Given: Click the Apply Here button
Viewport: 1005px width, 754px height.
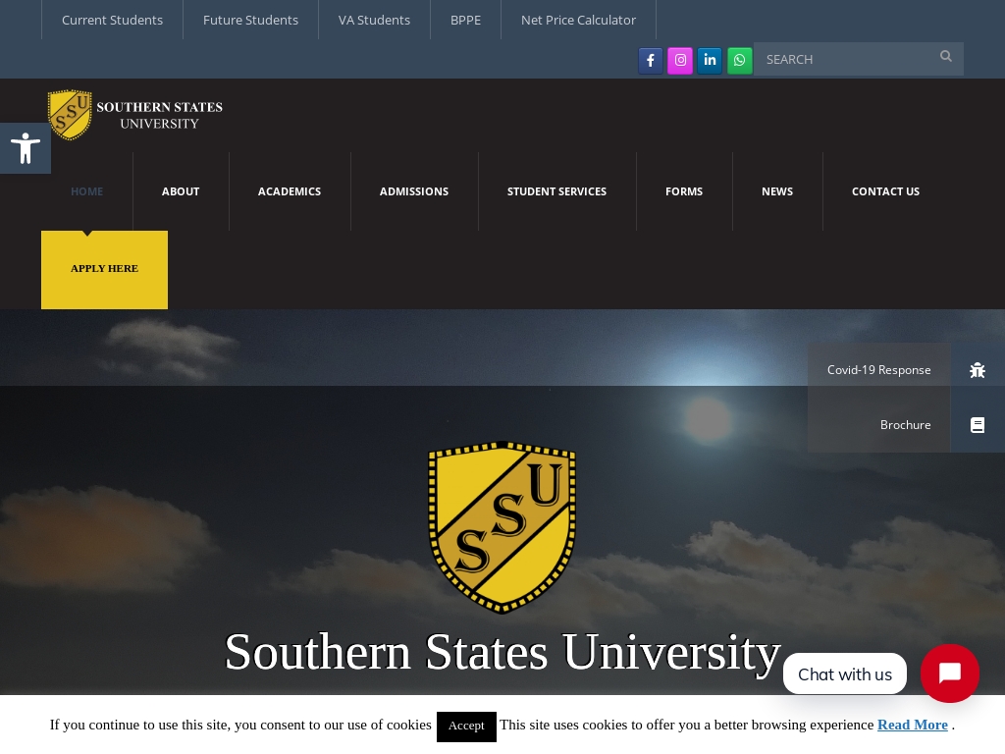Looking at the screenshot, I should pyautogui.click(x=104, y=269).
